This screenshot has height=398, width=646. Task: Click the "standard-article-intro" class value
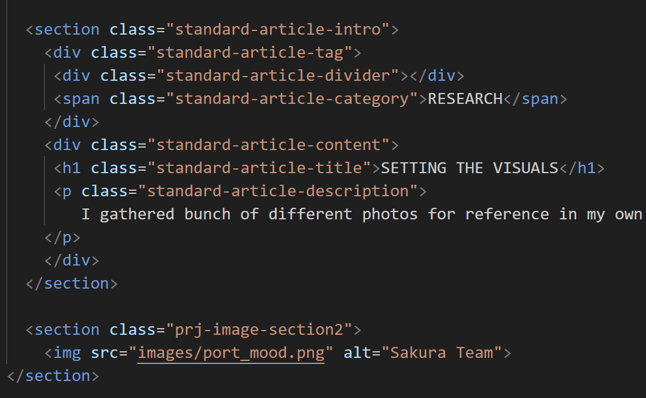tap(277, 29)
